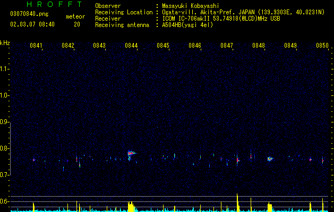Select antenna value A504HB(yagi 4el)
Image resolution: width=334 pixels, height=212 pixels.
[187, 25]
